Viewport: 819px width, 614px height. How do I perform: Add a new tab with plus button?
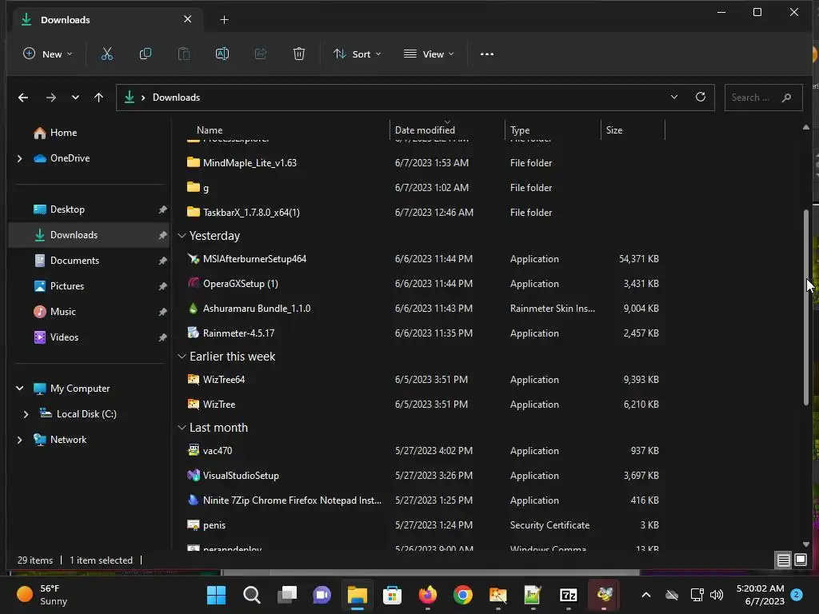pos(224,20)
